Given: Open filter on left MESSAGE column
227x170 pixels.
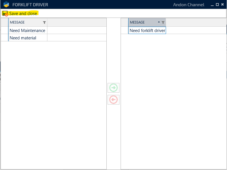Looking at the screenshot, I should point(44,22).
